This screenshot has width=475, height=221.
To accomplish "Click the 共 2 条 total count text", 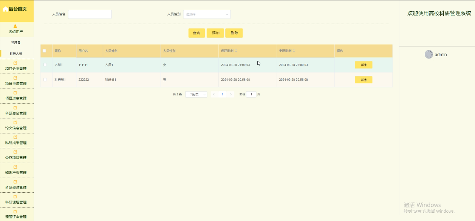I will click(x=177, y=94).
